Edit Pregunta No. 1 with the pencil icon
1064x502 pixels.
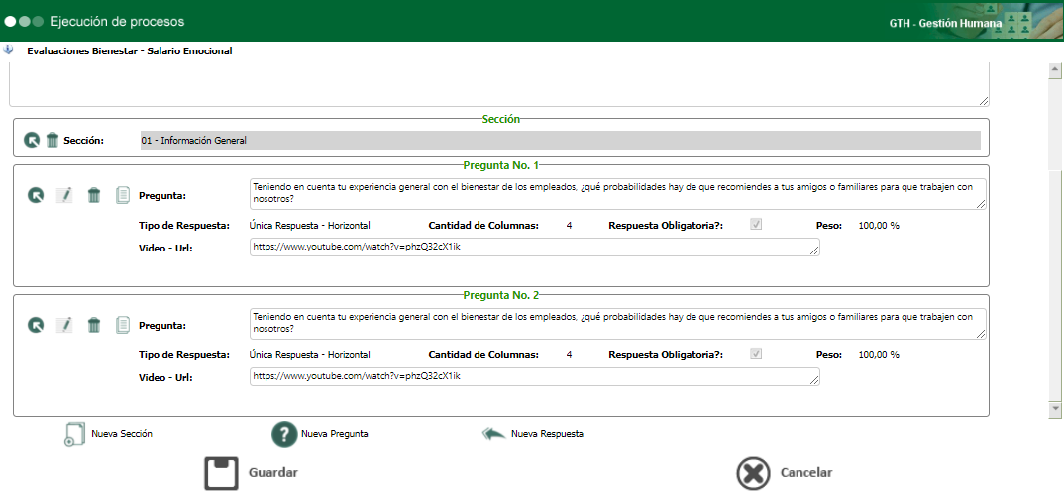65,195
